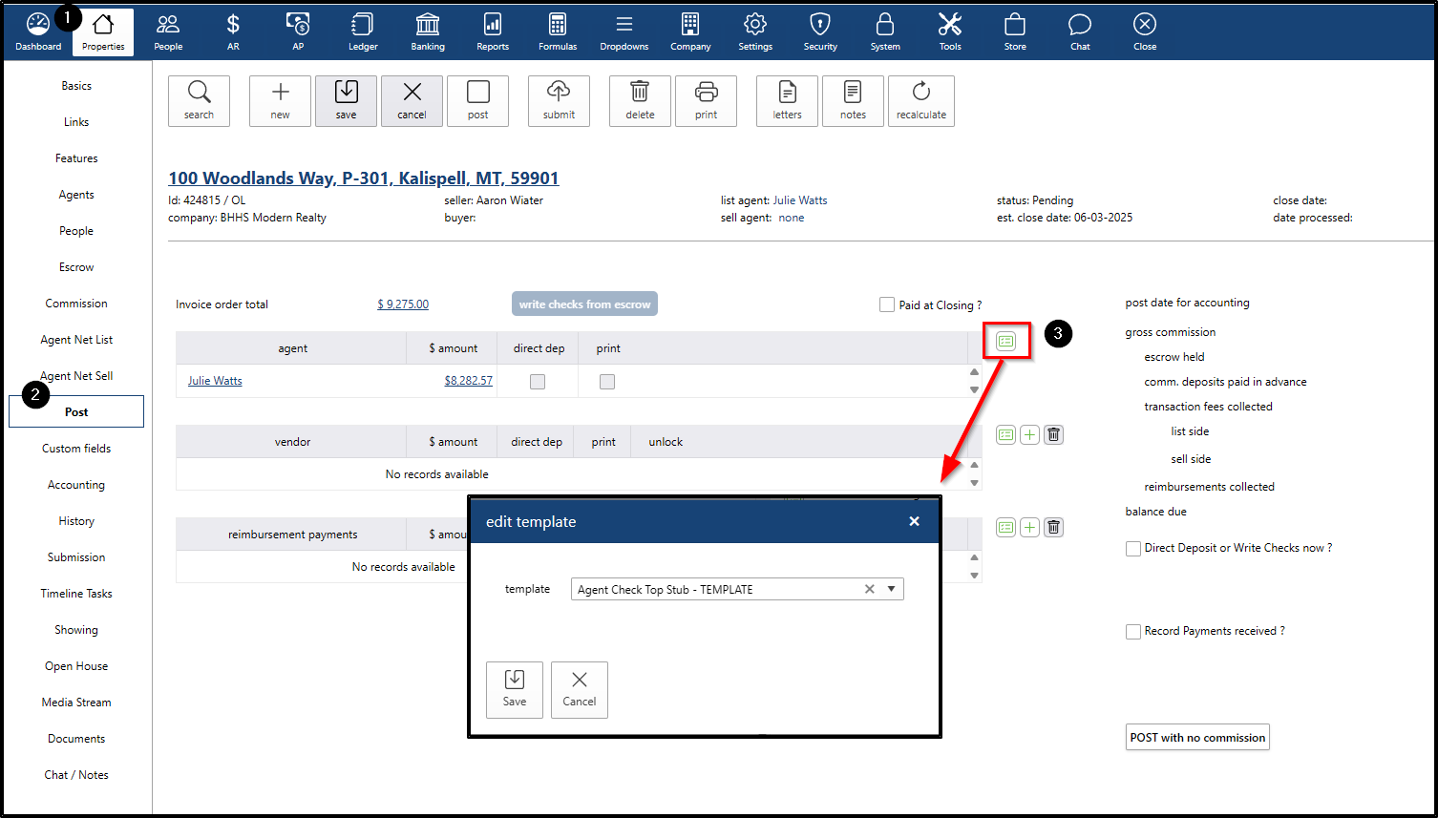The image size is (1438, 818).
Task: Open the Security shield module
Action: coord(820,32)
